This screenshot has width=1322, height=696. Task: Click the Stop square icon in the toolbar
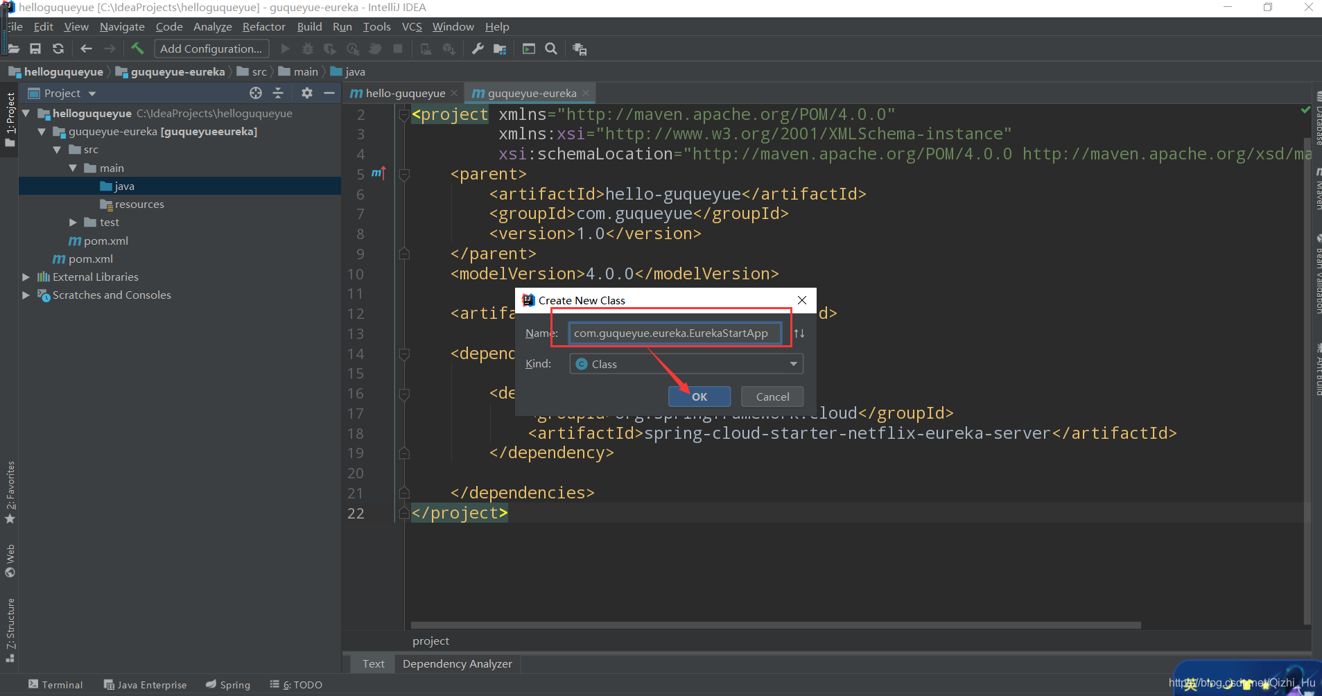398,49
